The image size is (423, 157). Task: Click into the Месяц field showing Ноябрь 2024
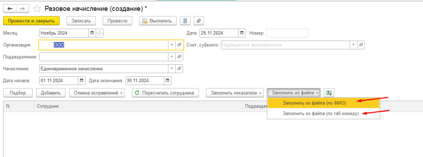point(64,33)
